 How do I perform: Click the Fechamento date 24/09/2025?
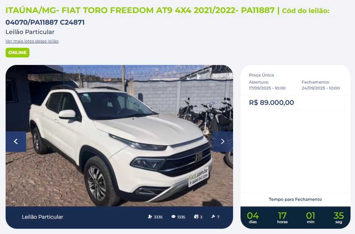point(321,88)
